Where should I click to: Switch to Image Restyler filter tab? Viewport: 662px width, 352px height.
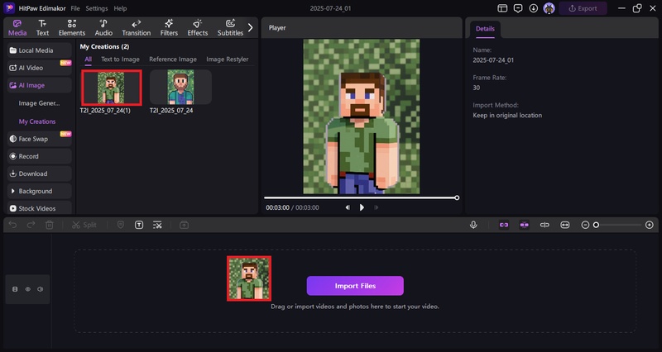[x=227, y=59]
